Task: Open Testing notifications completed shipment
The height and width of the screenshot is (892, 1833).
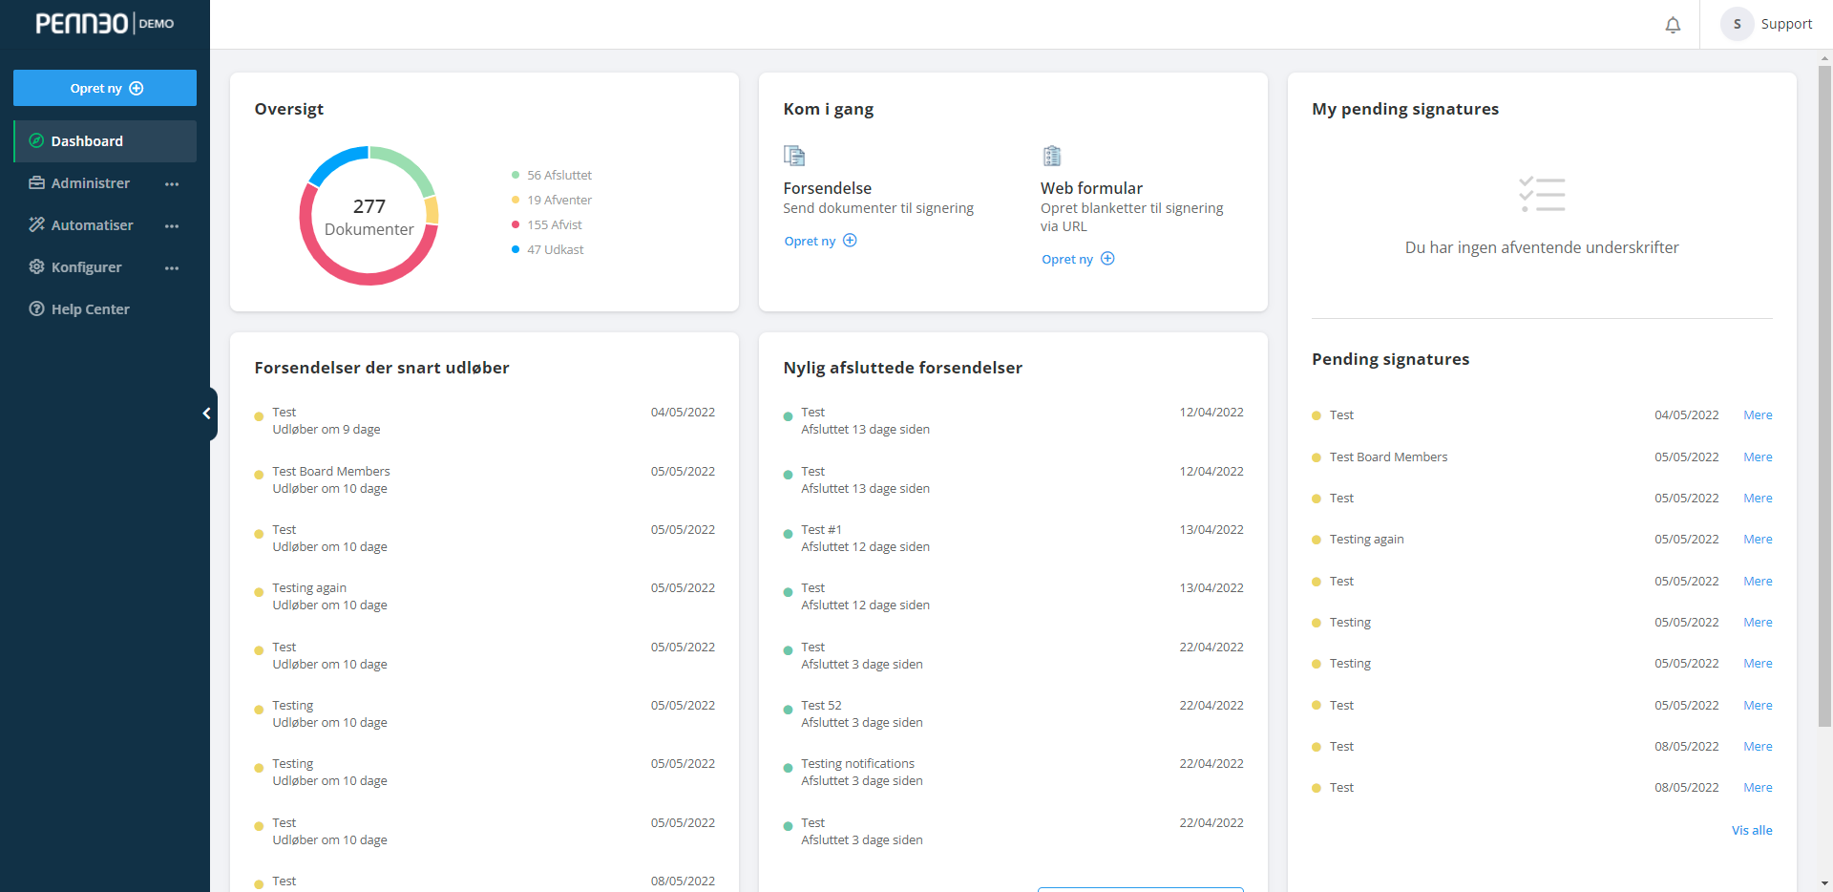Action: [1013, 772]
